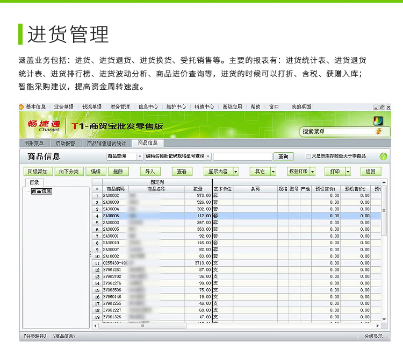403x349 pixels.
Task: Click the green help question mark icon
Action: click(383, 156)
